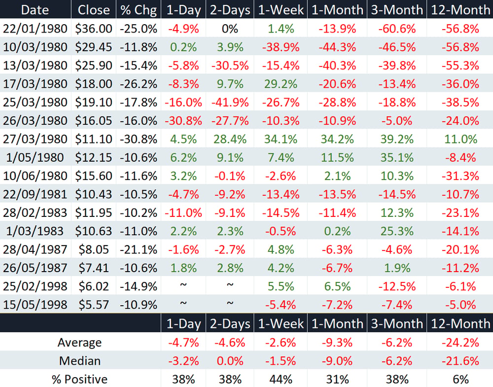Click the 22/01/1980 date cell
The height and width of the screenshot is (387, 493).
(x=35, y=29)
